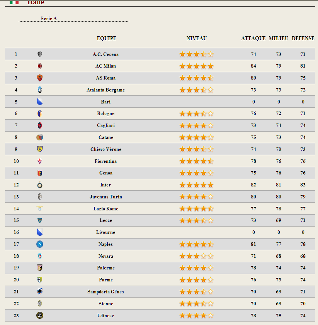Click the star rating for Novara

coord(196,256)
